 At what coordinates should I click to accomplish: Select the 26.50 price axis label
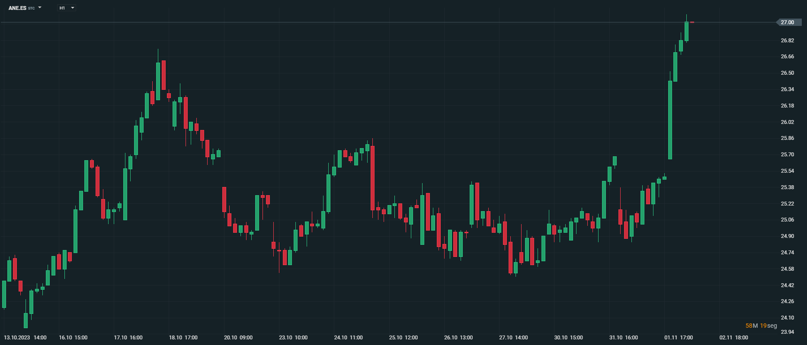pyautogui.click(x=787, y=73)
